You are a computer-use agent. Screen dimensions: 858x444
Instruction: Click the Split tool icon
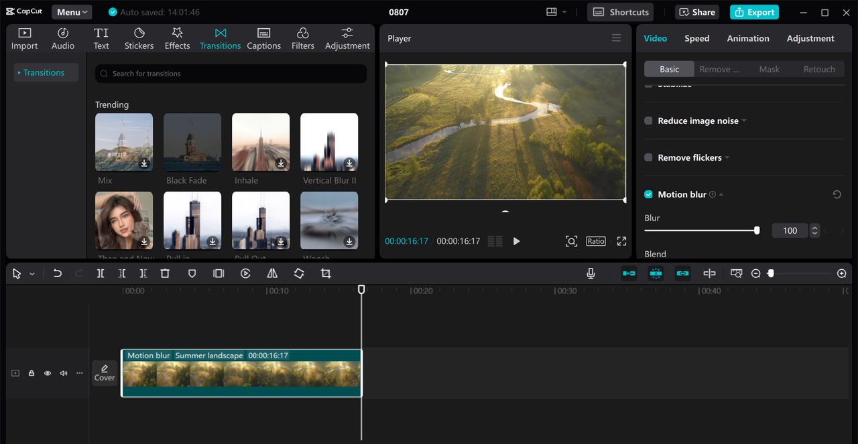click(101, 273)
